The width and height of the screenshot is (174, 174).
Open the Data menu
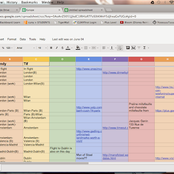22,39
